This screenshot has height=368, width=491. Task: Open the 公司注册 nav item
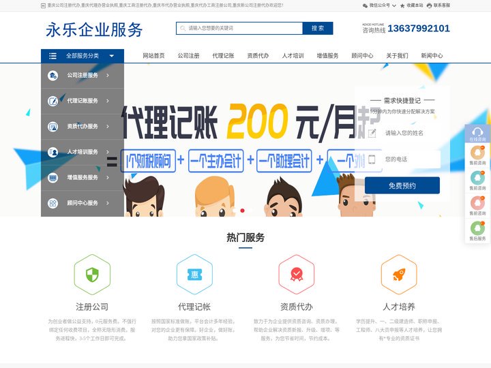[x=188, y=56]
